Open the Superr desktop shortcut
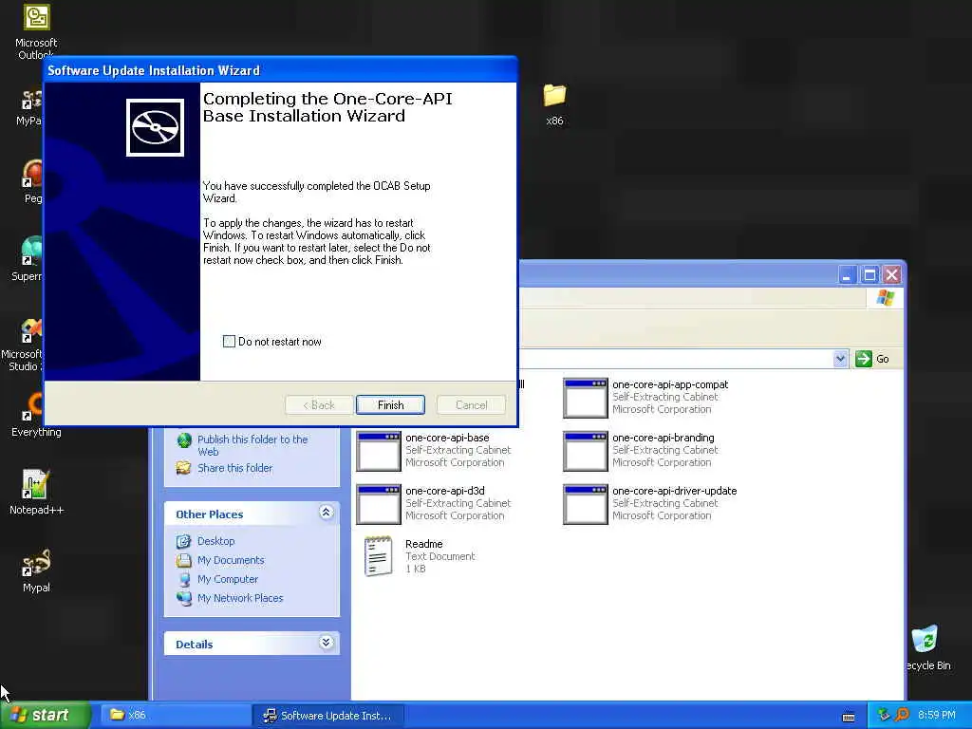This screenshot has width=972, height=729. (32, 251)
